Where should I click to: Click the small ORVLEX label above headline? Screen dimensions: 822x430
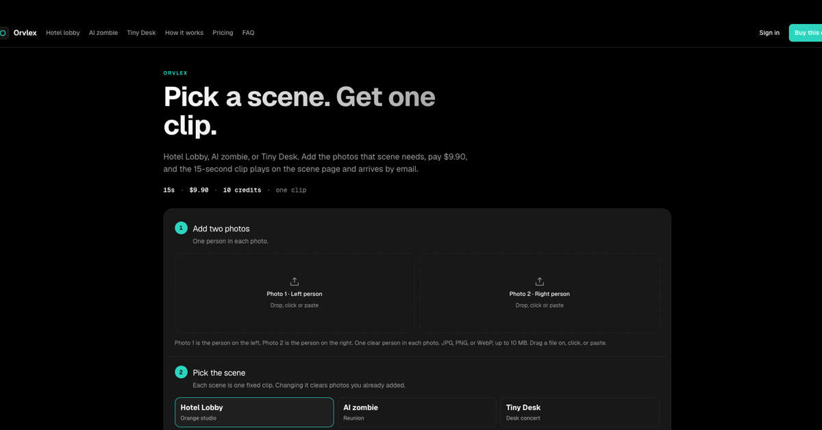pyautogui.click(x=175, y=73)
